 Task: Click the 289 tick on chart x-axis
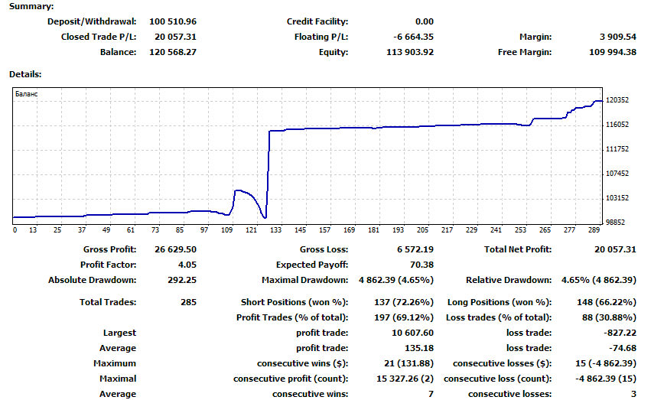[x=594, y=230]
